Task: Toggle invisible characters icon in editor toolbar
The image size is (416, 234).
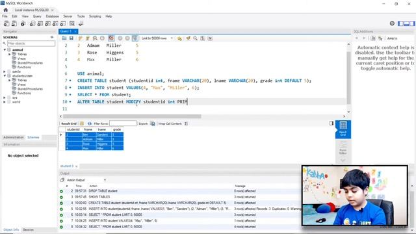Action: [x=203, y=38]
